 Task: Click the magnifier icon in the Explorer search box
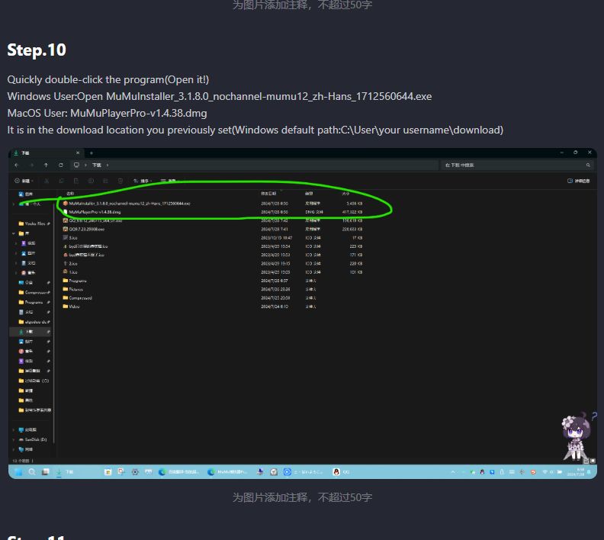(588, 166)
